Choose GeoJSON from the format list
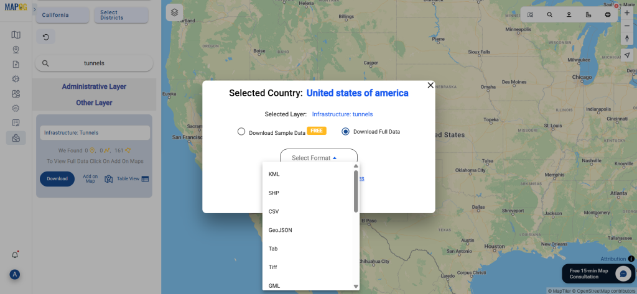The width and height of the screenshot is (637, 294). [x=307, y=230]
